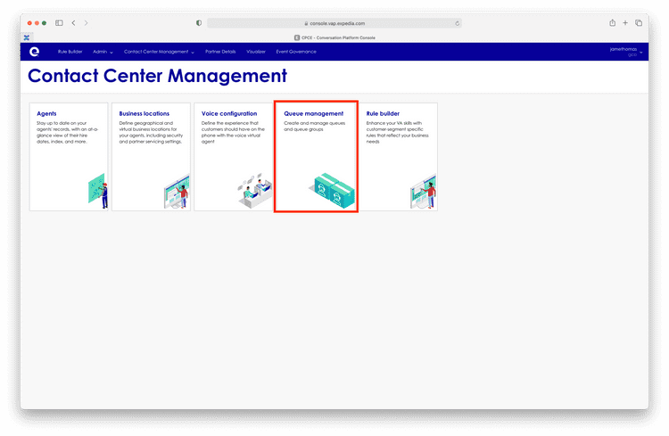The width and height of the screenshot is (669, 436).
Task: Expand the Admin dropdown menu
Action: 103,52
